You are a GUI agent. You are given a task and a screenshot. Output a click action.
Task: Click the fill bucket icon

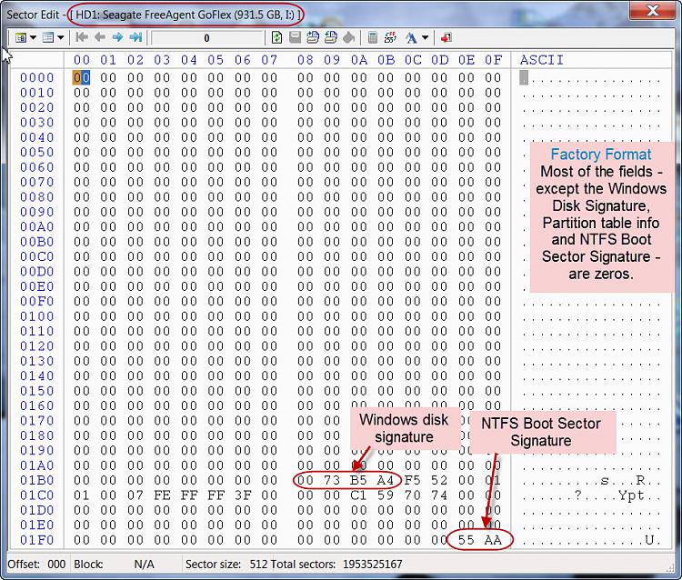point(349,38)
